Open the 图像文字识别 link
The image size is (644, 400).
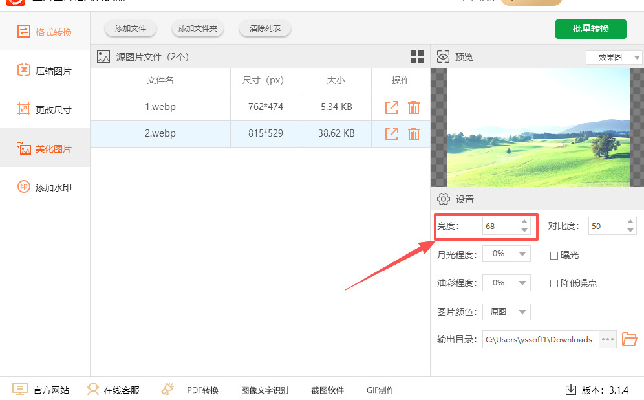(x=265, y=390)
